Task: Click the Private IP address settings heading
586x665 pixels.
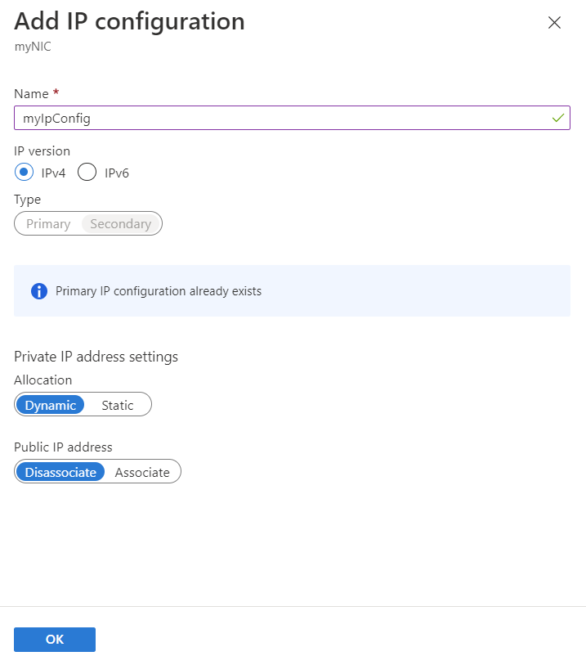Action: [96, 357]
